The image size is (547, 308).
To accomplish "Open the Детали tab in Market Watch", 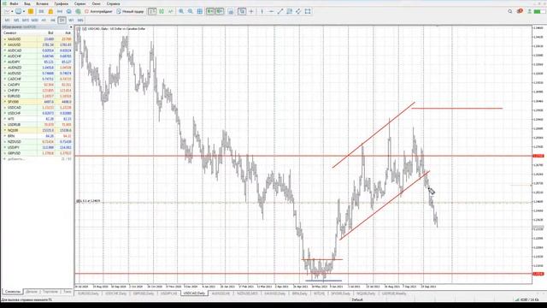I will [x=32, y=292].
